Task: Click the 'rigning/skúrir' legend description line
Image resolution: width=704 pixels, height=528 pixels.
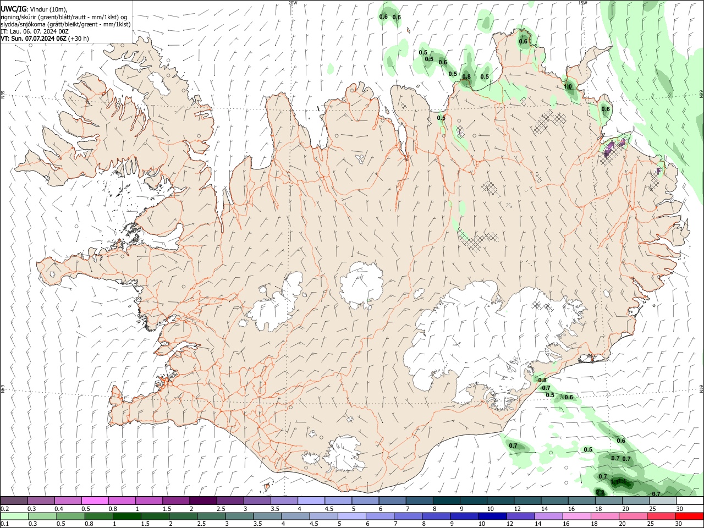Action: [63, 16]
